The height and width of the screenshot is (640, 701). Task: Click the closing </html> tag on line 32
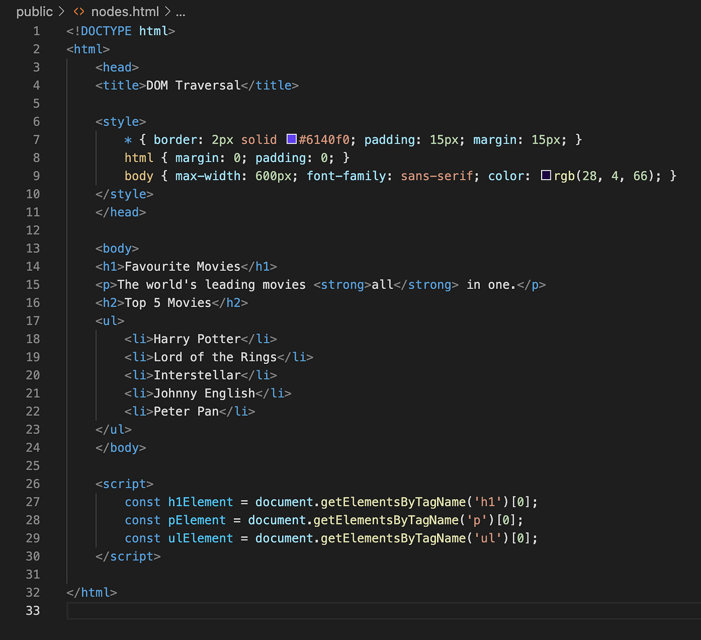(x=91, y=592)
